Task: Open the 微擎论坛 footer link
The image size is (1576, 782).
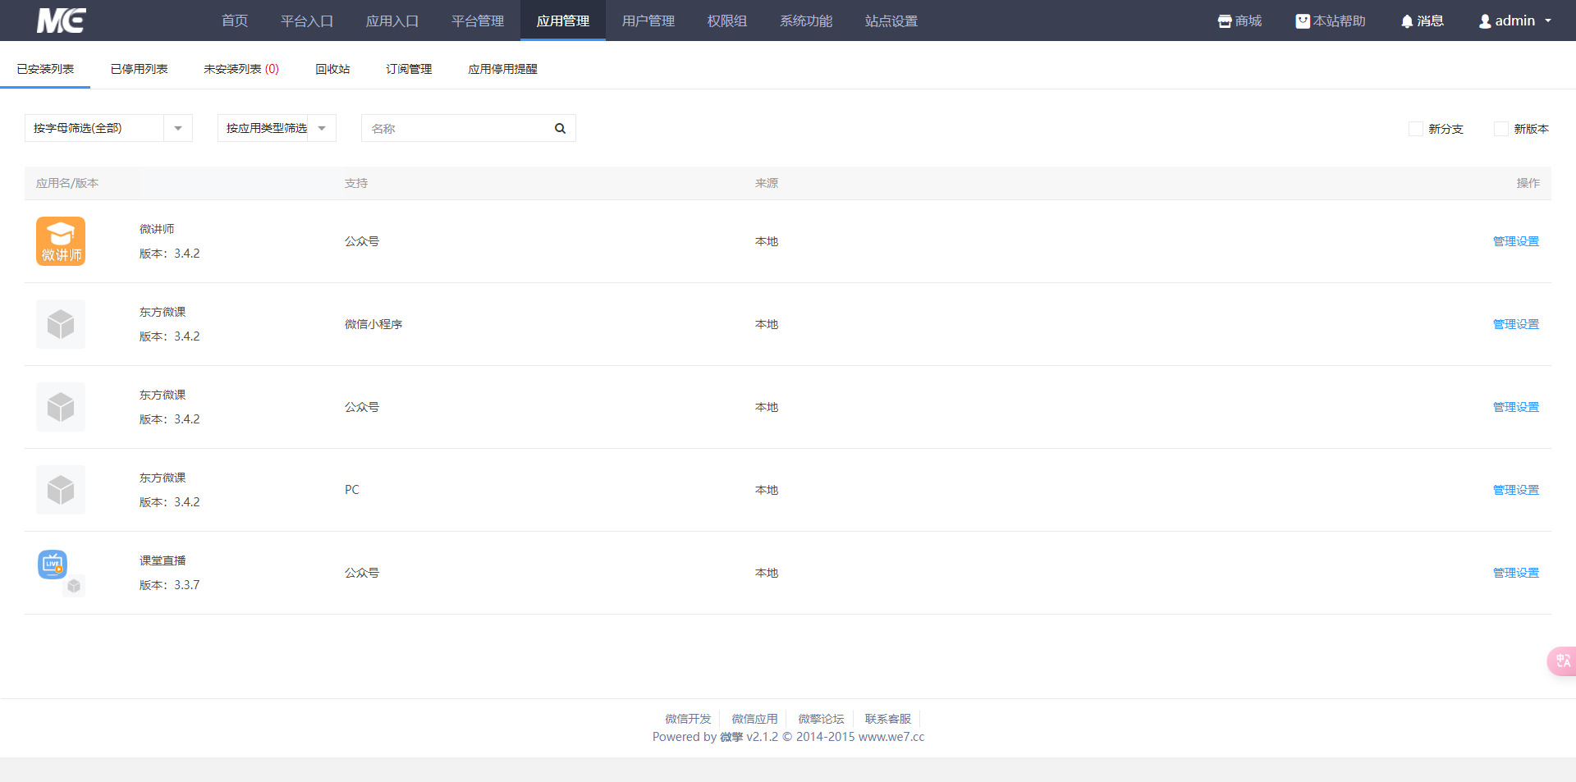Action: click(x=820, y=718)
